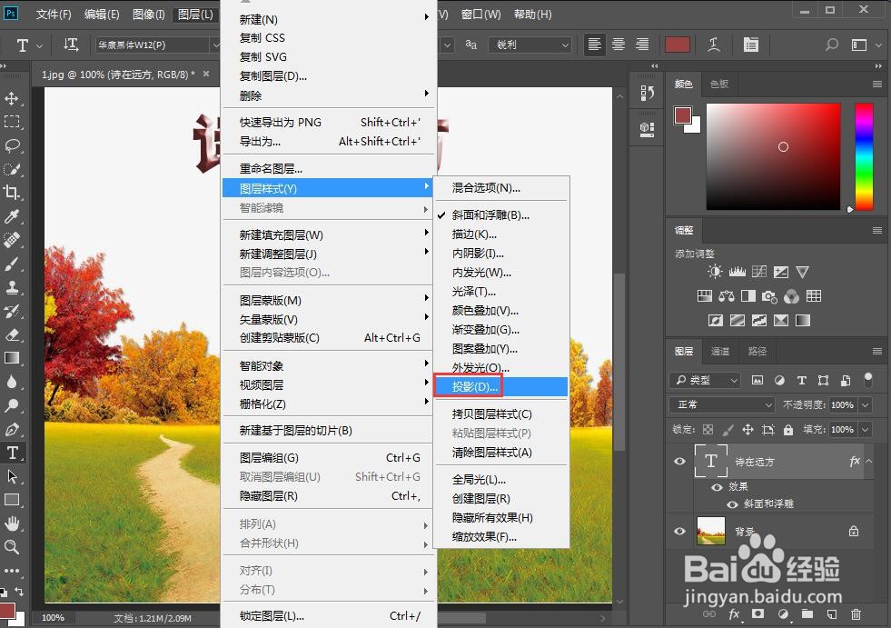Click text color swatch in options bar
The image size is (891, 628).
point(678,45)
